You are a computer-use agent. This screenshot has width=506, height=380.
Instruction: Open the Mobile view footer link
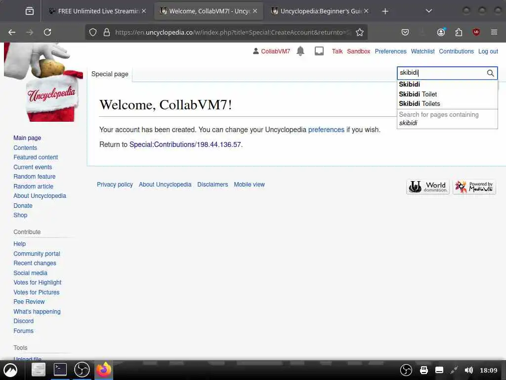tap(249, 185)
